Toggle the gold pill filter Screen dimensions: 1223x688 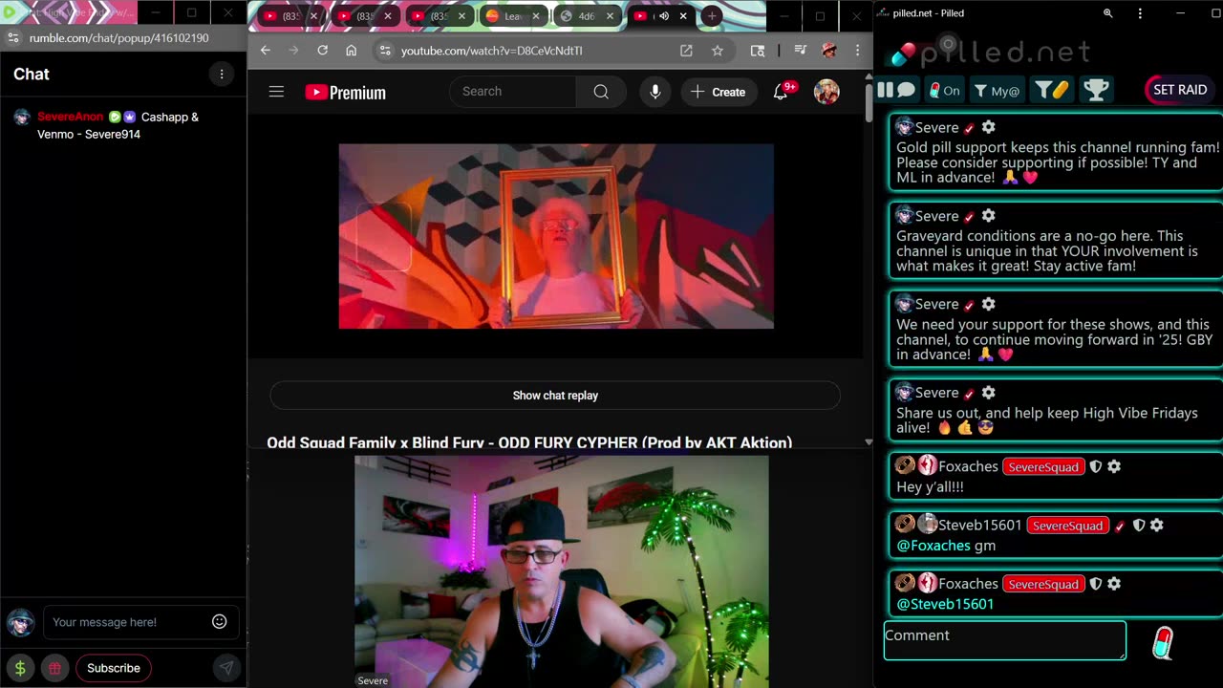click(1052, 90)
